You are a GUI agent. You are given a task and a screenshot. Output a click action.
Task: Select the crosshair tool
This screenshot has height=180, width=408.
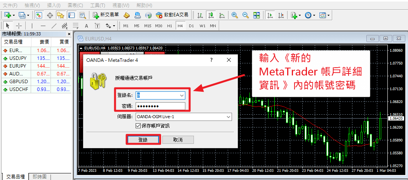coord(19,26)
